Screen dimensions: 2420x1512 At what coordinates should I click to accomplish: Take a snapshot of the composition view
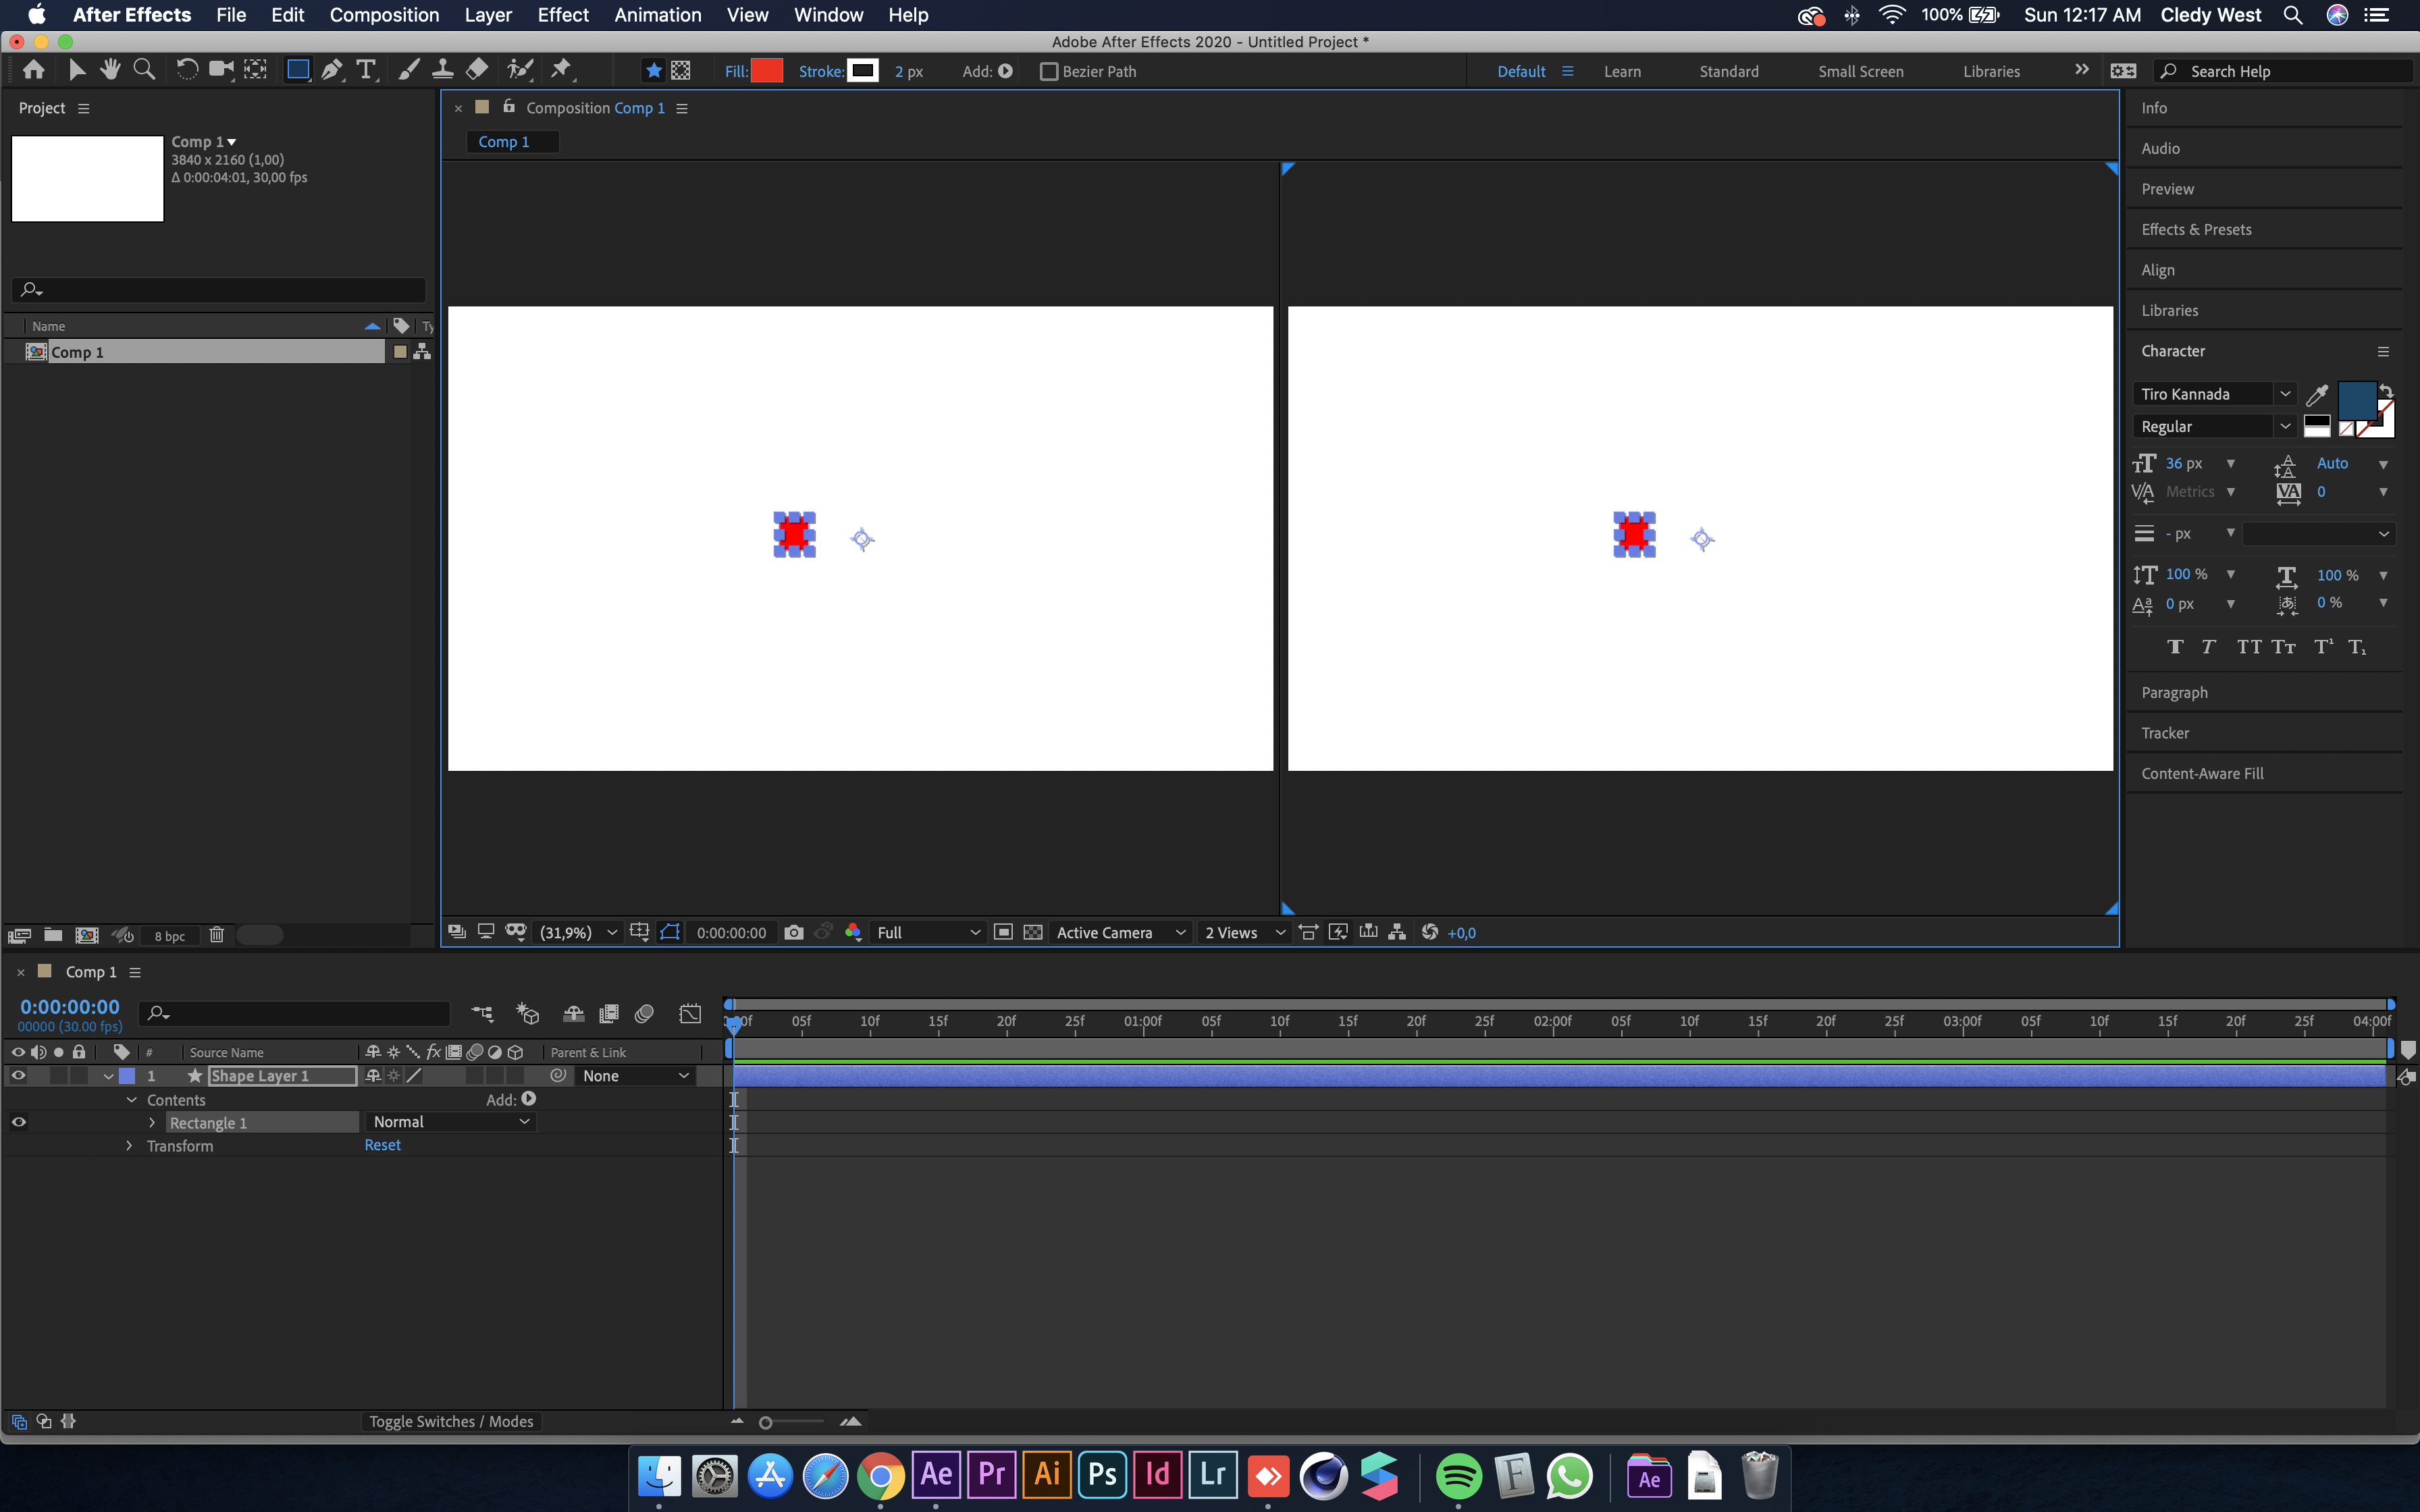pyautogui.click(x=795, y=932)
